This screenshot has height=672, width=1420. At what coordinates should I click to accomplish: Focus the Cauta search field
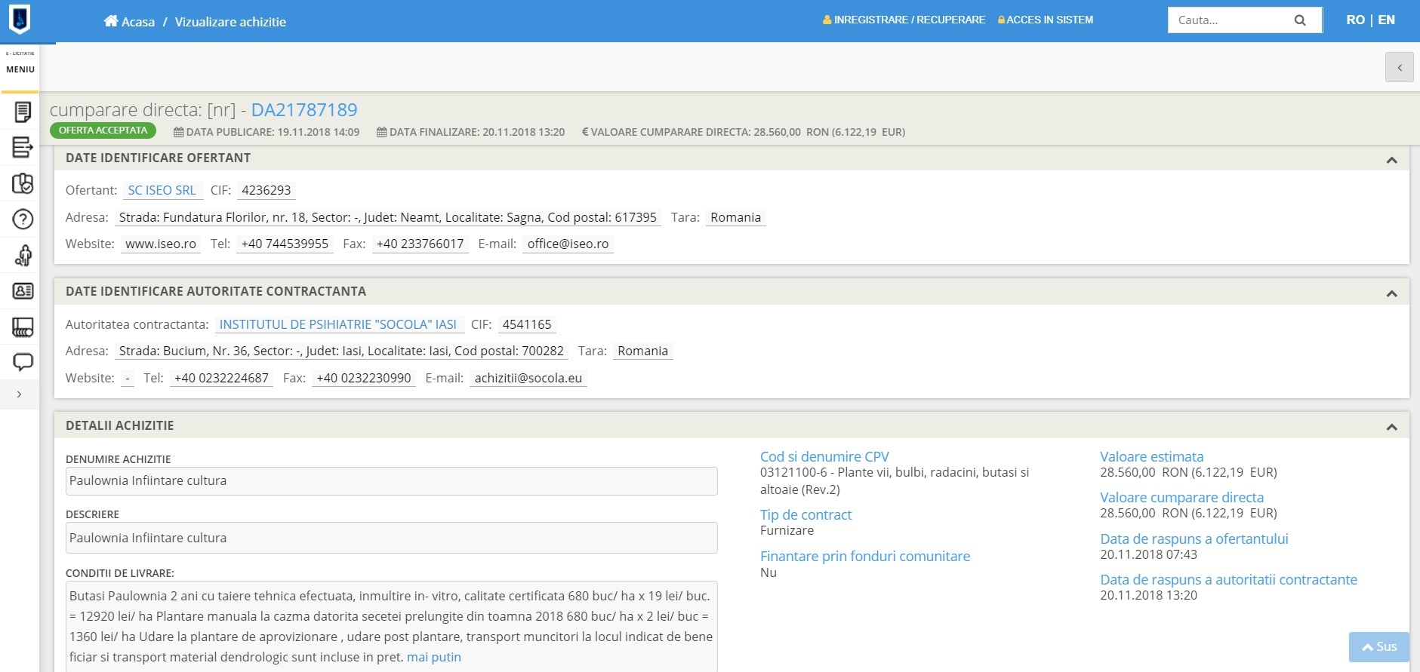point(1231,20)
